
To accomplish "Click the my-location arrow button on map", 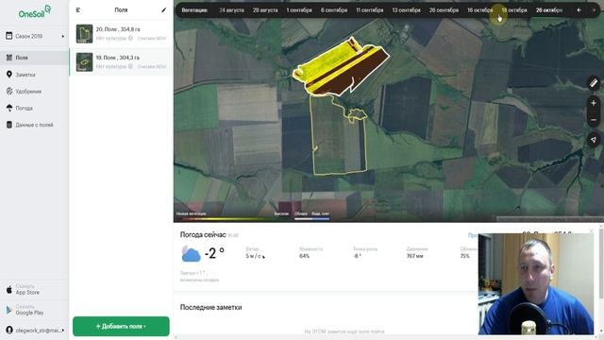I will pos(594,140).
